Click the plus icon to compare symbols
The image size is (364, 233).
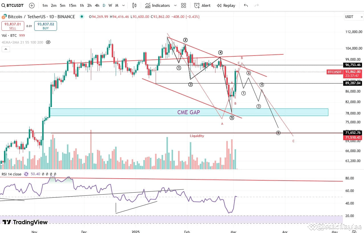click(x=32, y=5)
